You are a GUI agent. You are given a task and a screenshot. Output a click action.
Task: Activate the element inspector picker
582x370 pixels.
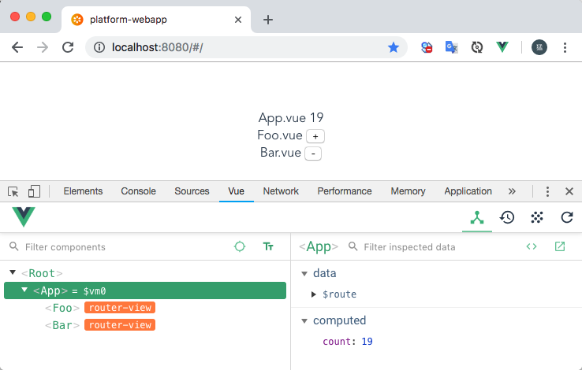coord(13,191)
